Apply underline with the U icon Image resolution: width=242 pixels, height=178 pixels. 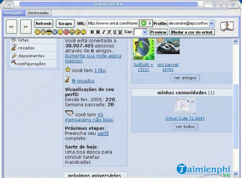pos(115,32)
